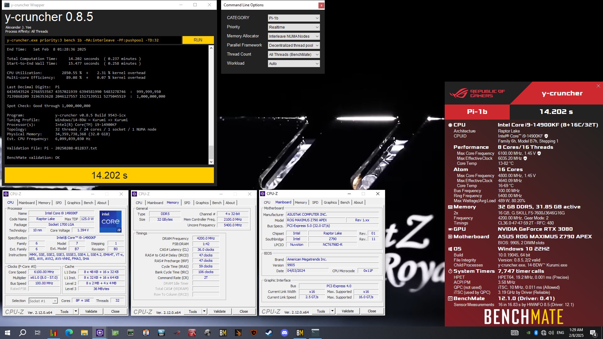Open Discord from the taskbar
This screenshot has width=603, height=339.
[285, 333]
